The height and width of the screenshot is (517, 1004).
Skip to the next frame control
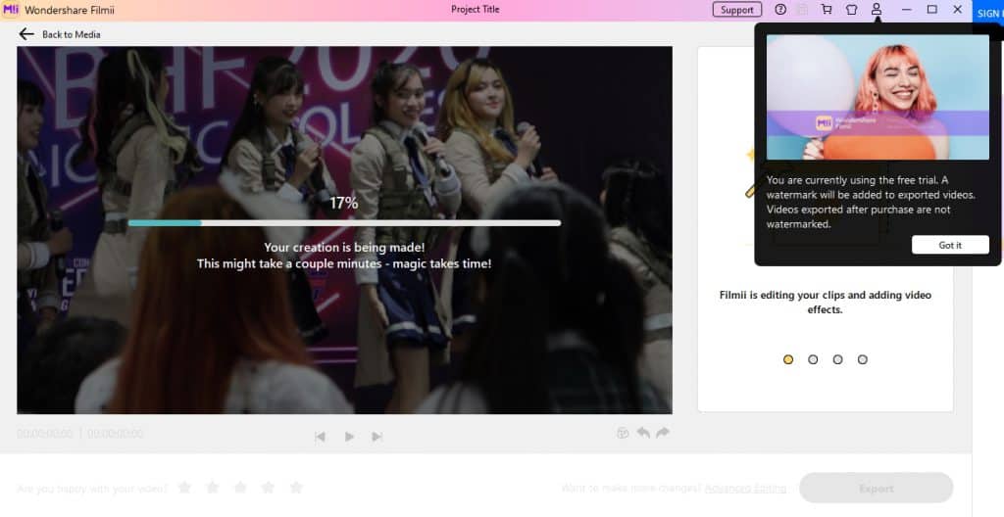coord(376,437)
